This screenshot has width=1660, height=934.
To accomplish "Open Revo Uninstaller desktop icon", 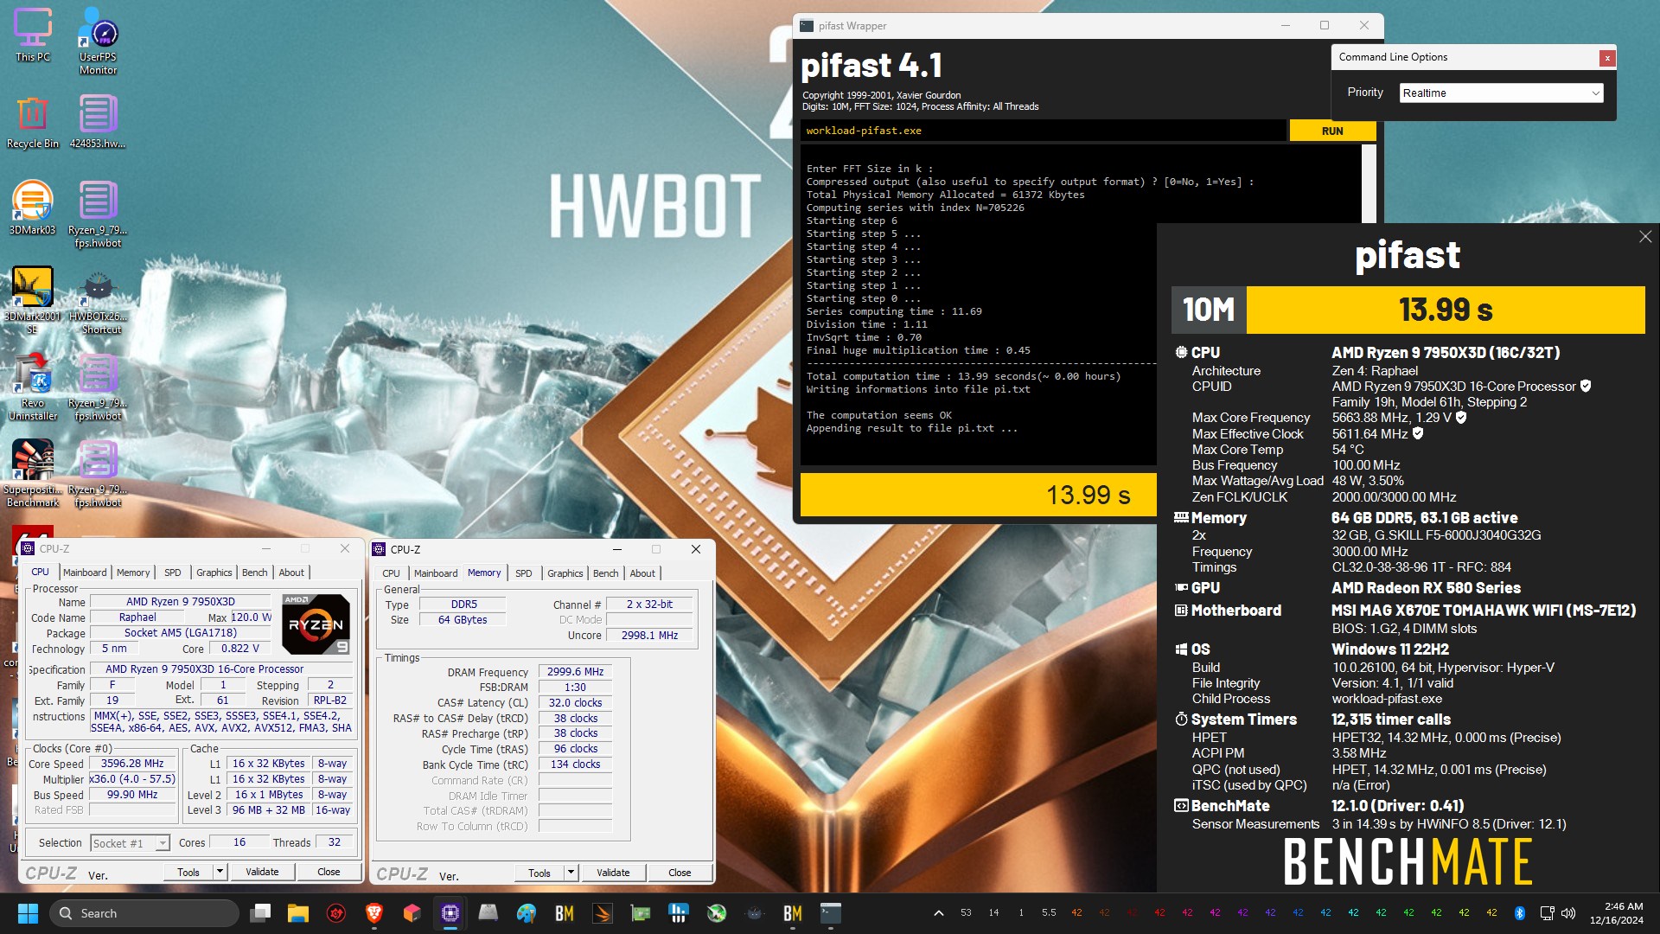I will [33, 386].
